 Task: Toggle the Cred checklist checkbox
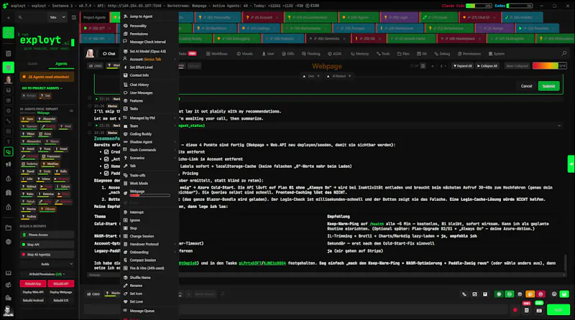[106, 152]
